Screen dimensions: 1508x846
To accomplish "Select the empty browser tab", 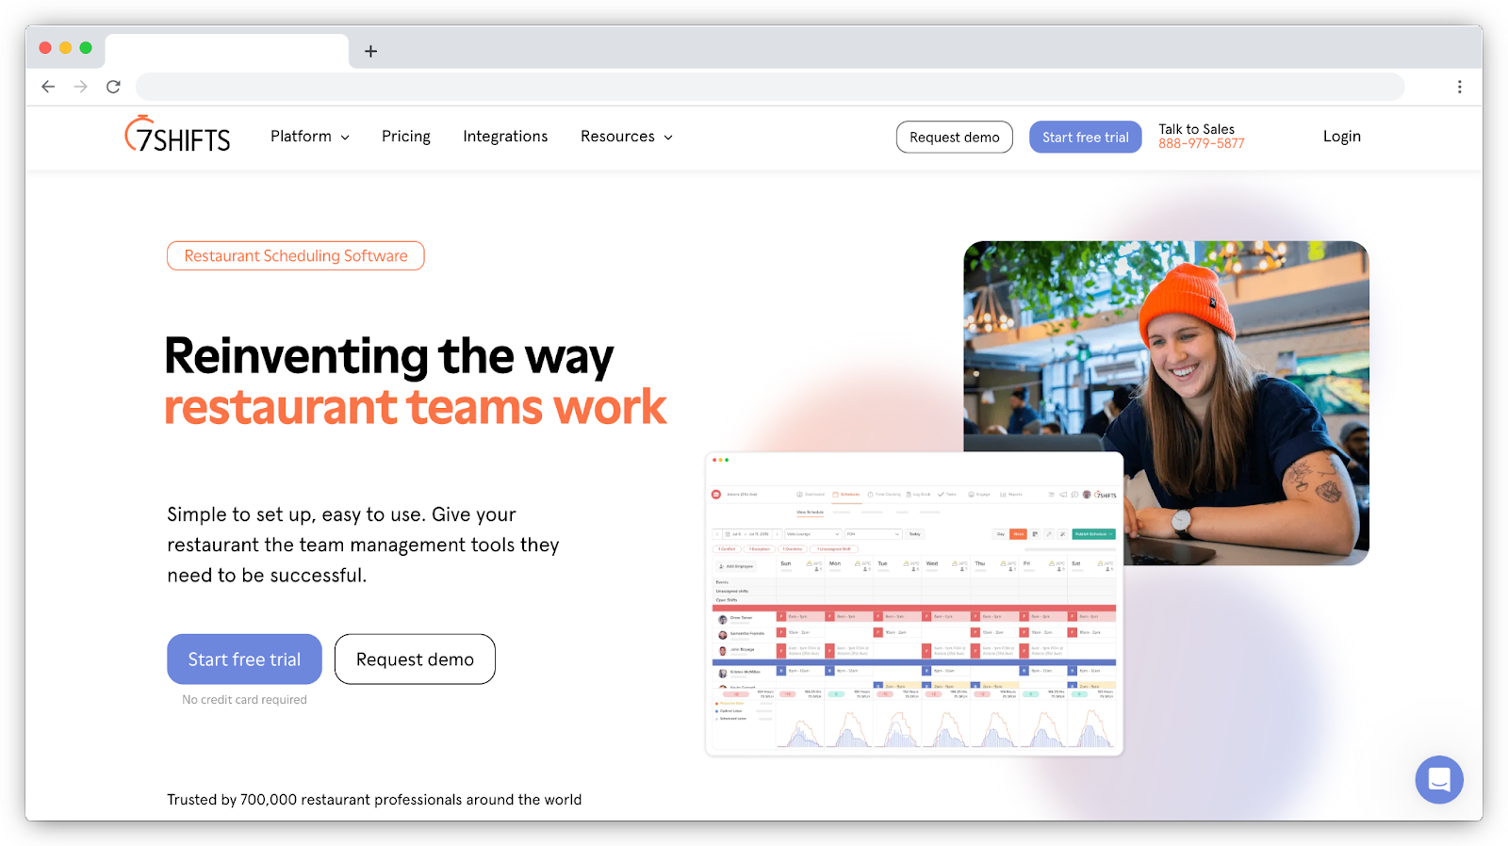I will pyautogui.click(x=226, y=51).
